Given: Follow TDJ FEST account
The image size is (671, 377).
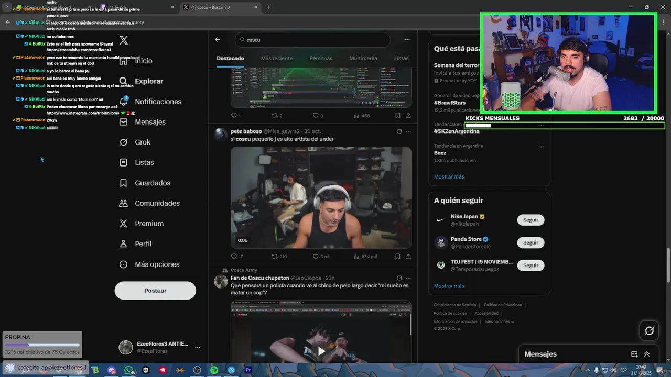Looking at the screenshot, I should coord(531,265).
